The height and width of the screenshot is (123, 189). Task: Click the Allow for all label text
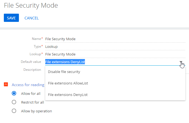(x=31, y=93)
